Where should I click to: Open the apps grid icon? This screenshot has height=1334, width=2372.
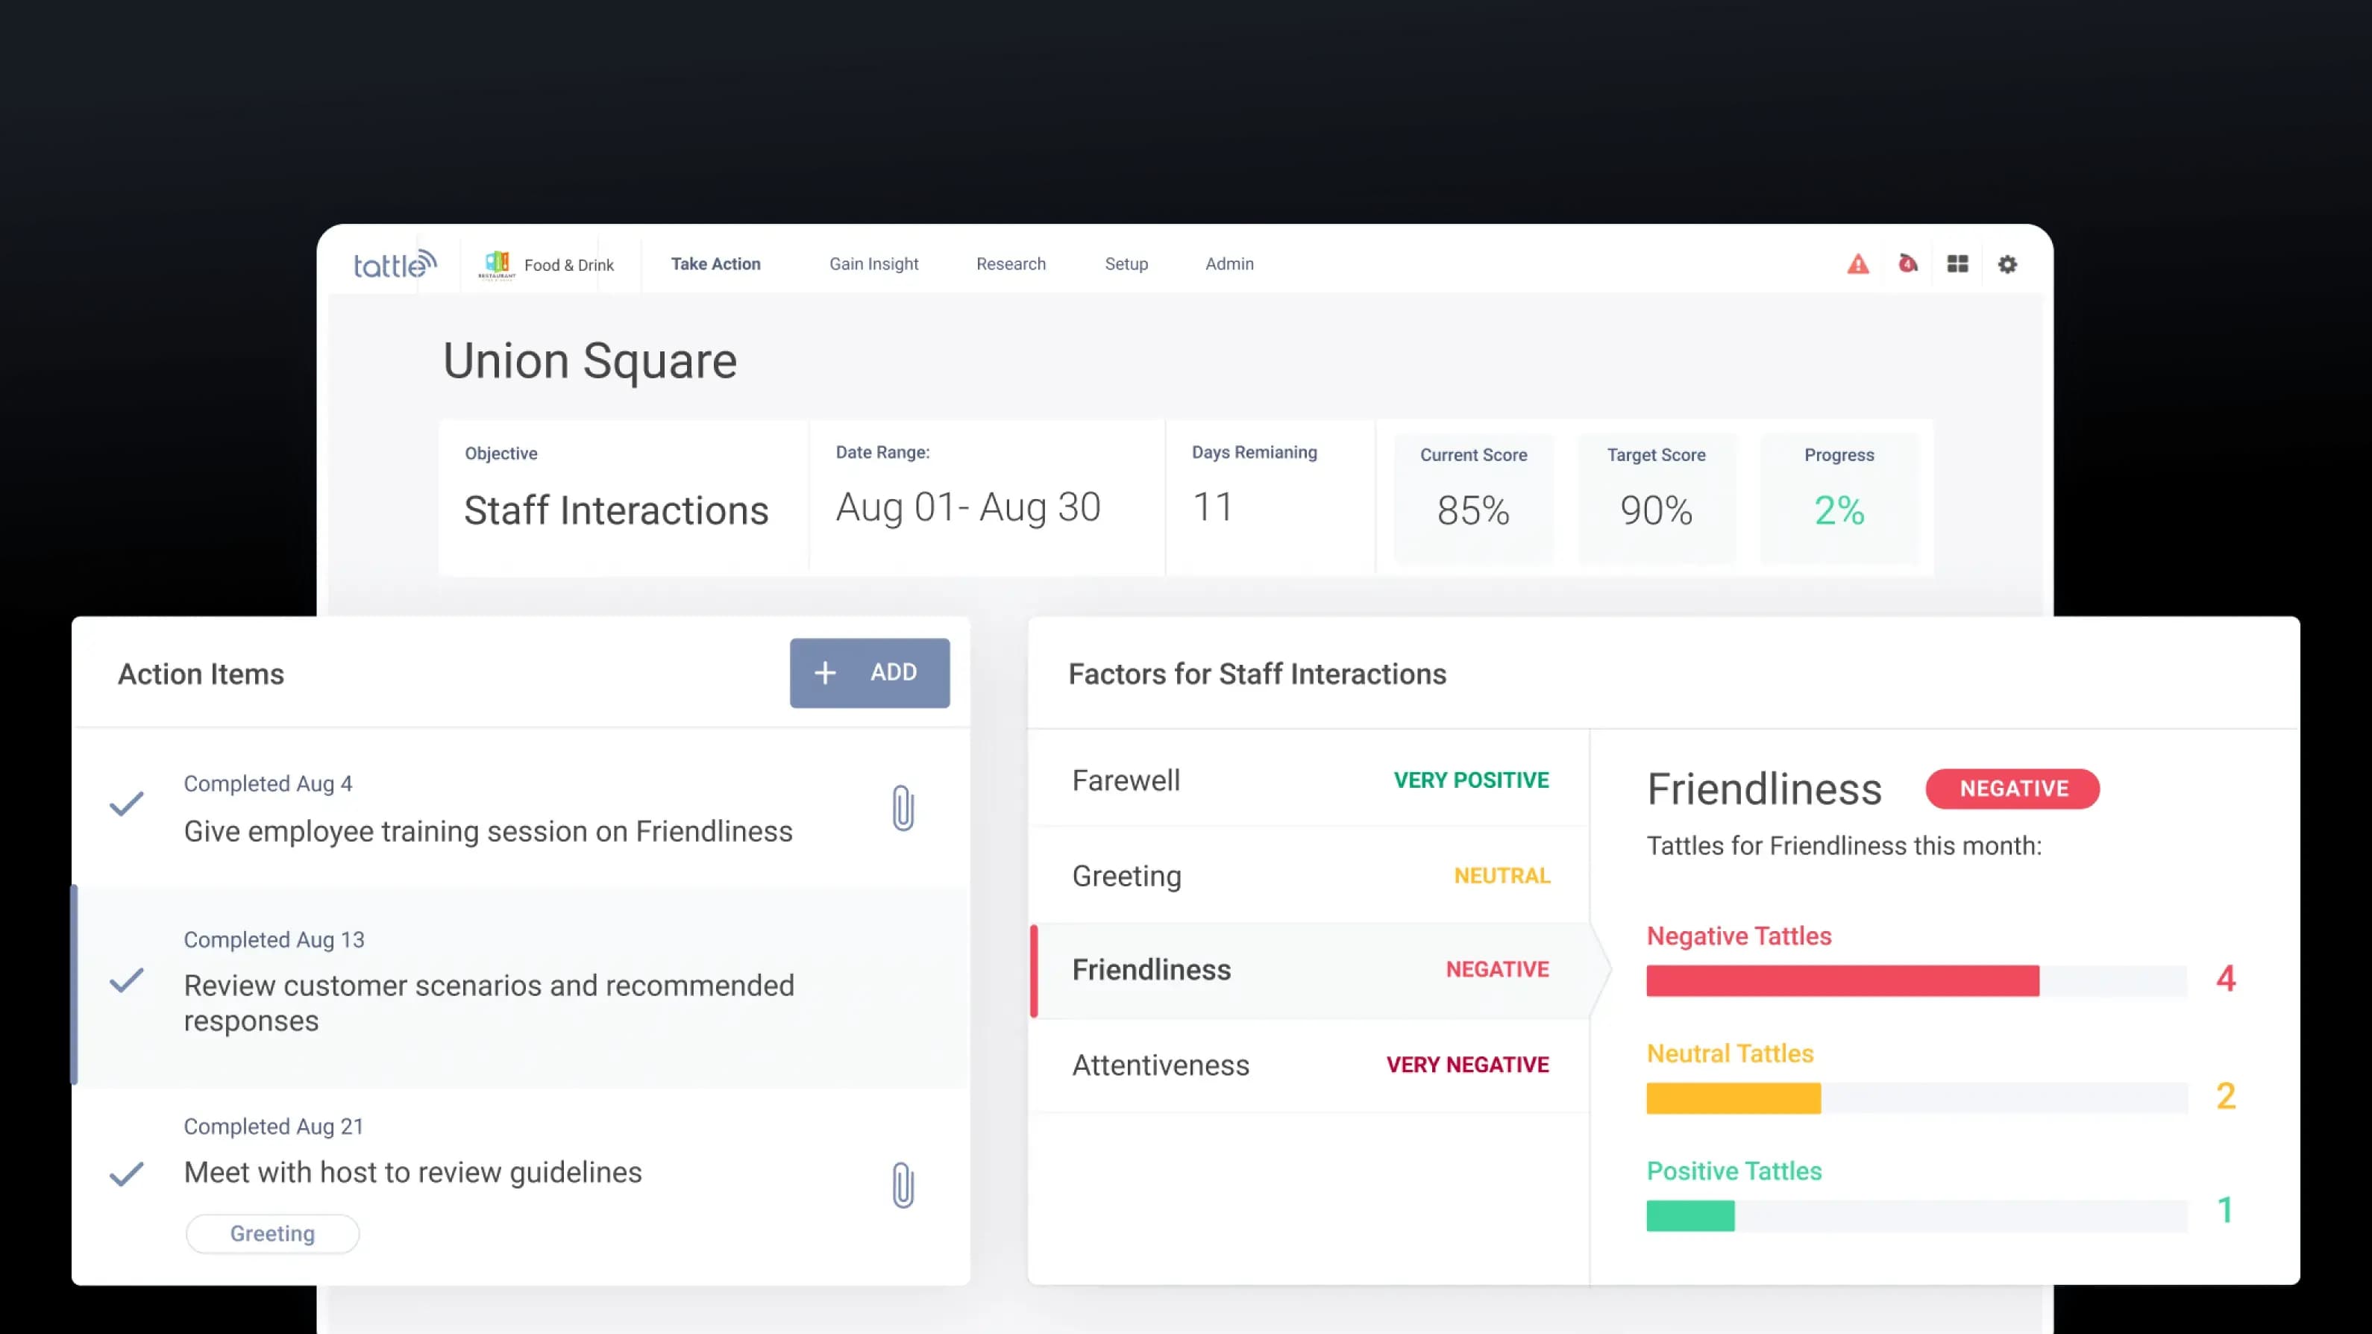click(1957, 264)
